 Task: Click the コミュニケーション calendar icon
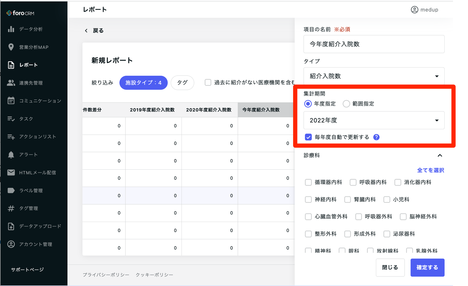click(11, 101)
